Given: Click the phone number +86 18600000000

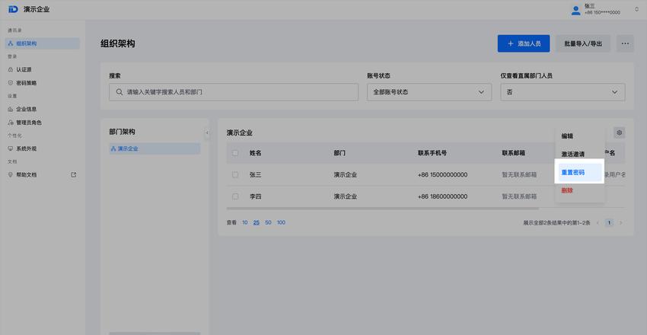Looking at the screenshot, I should point(442,196).
